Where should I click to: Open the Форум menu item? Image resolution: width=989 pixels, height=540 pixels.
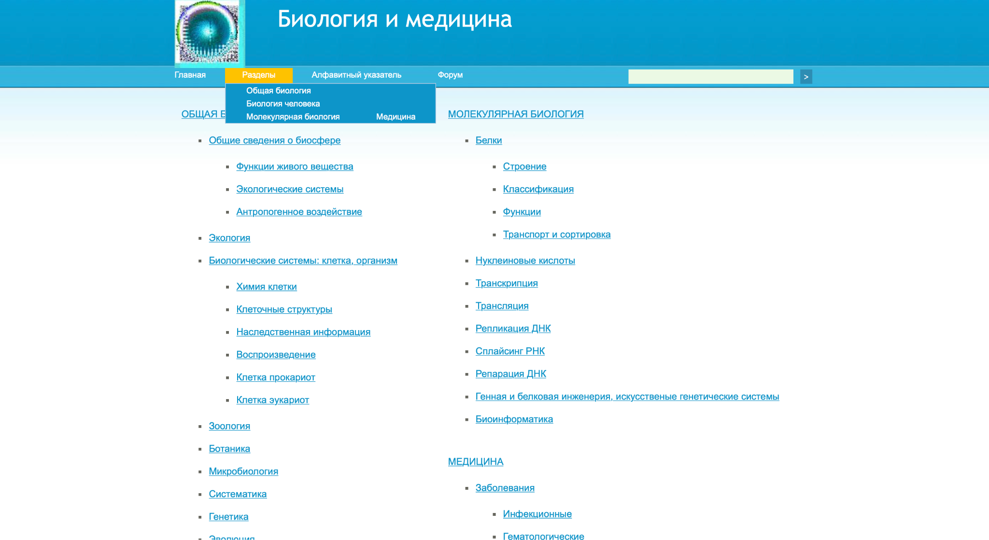click(450, 75)
